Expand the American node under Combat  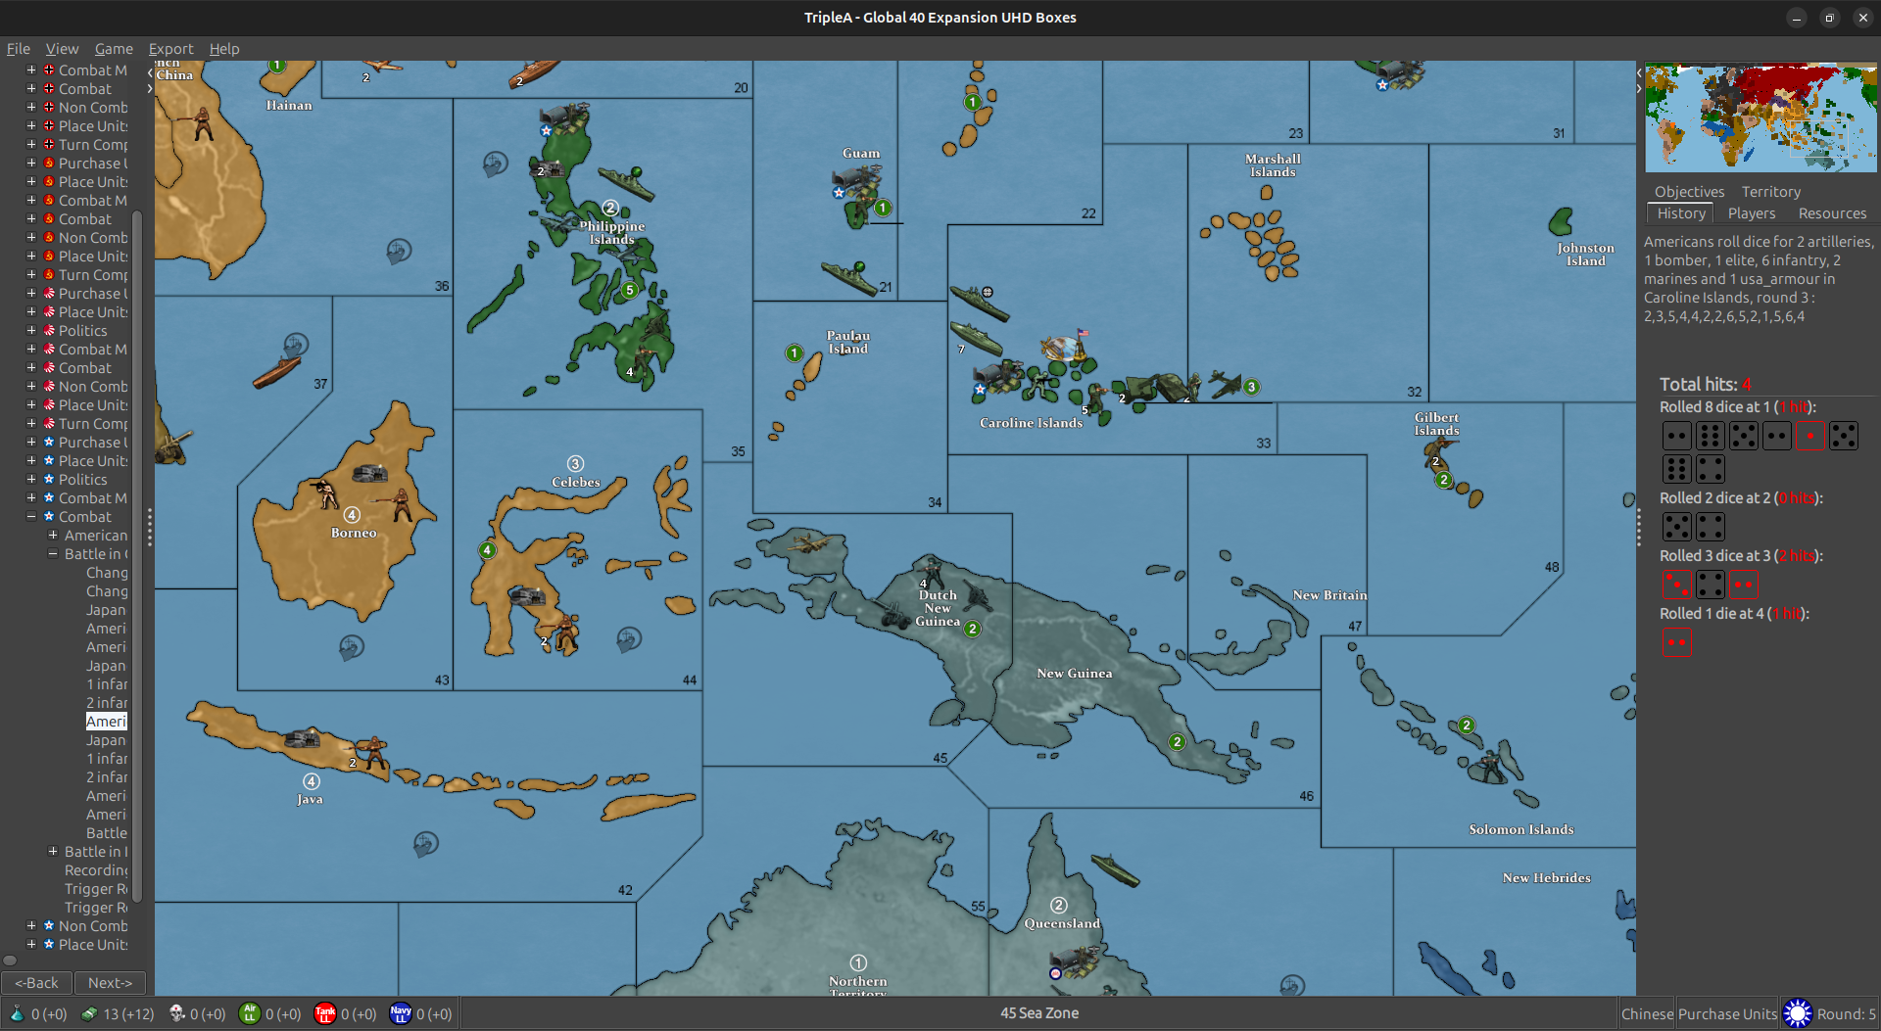click(54, 535)
